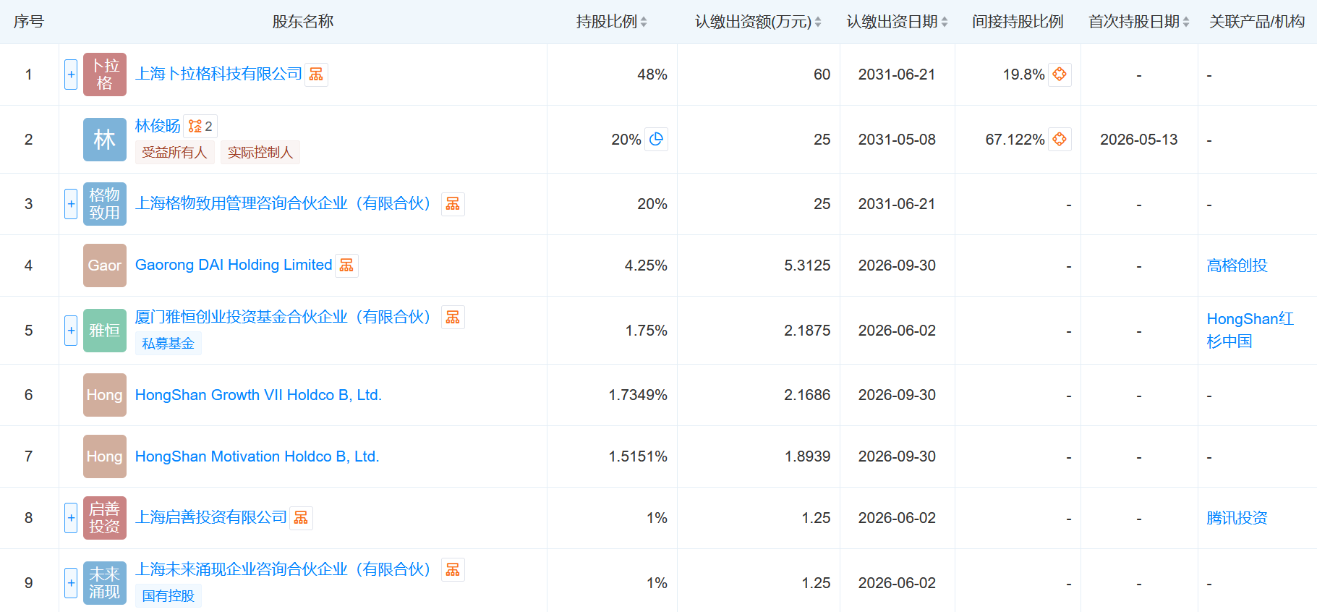Image resolution: width=1317 pixels, height=612 pixels.
Task: Open 上海启善投资有限公司 link
Action: pos(211,517)
